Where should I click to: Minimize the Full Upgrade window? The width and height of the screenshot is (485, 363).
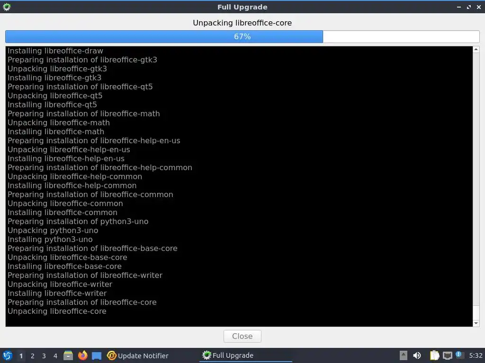point(459,7)
